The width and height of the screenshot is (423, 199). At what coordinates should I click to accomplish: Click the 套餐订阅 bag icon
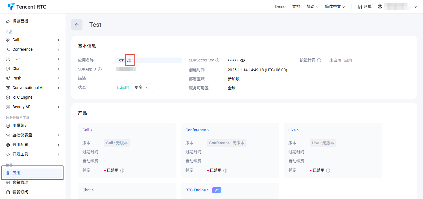tap(8, 192)
